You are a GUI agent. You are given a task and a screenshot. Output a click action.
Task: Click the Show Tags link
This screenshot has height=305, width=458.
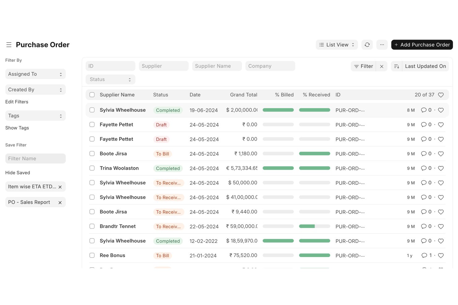pos(17,128)
